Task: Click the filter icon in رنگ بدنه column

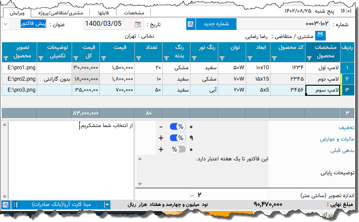Action: tap(166, 58)
